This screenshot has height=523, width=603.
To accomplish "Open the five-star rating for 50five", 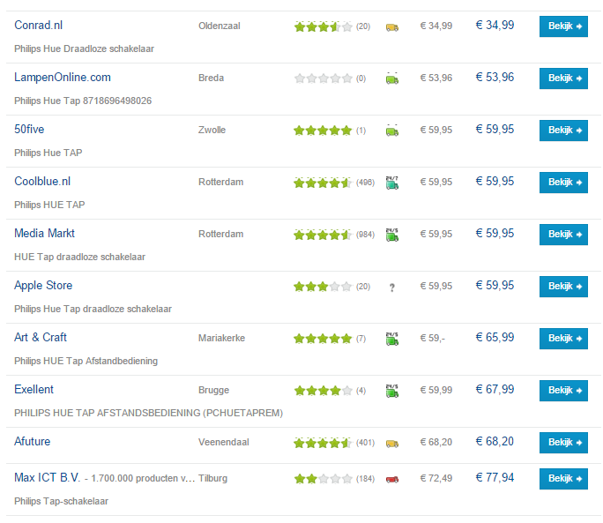I will coord(323,131).
